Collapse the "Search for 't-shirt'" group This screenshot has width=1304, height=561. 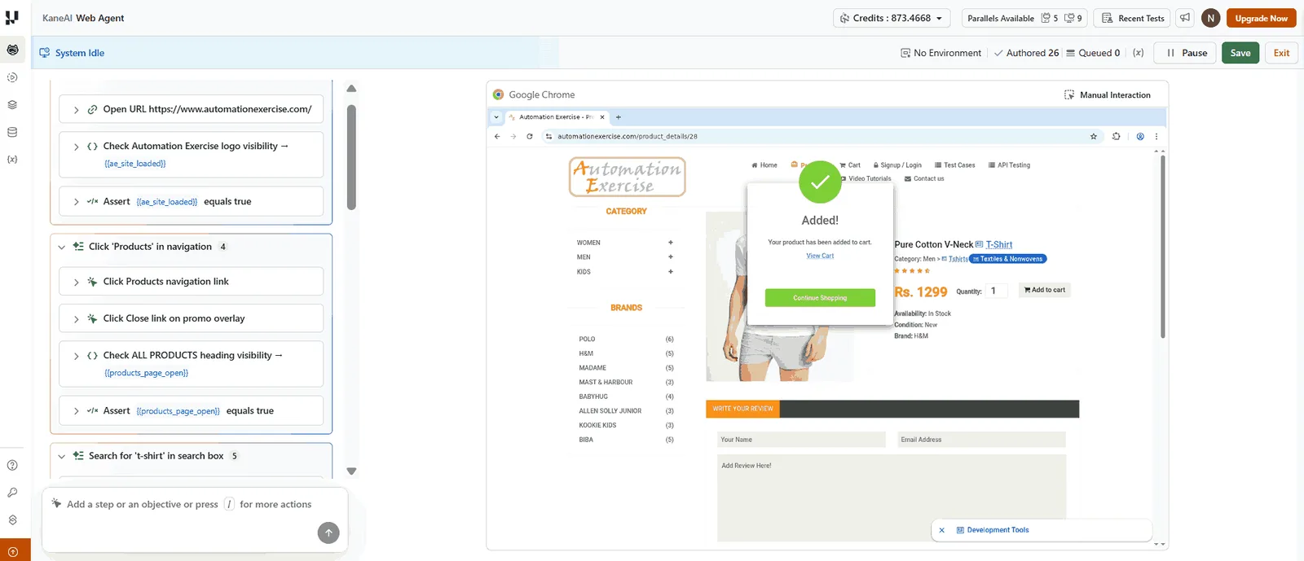62,456
